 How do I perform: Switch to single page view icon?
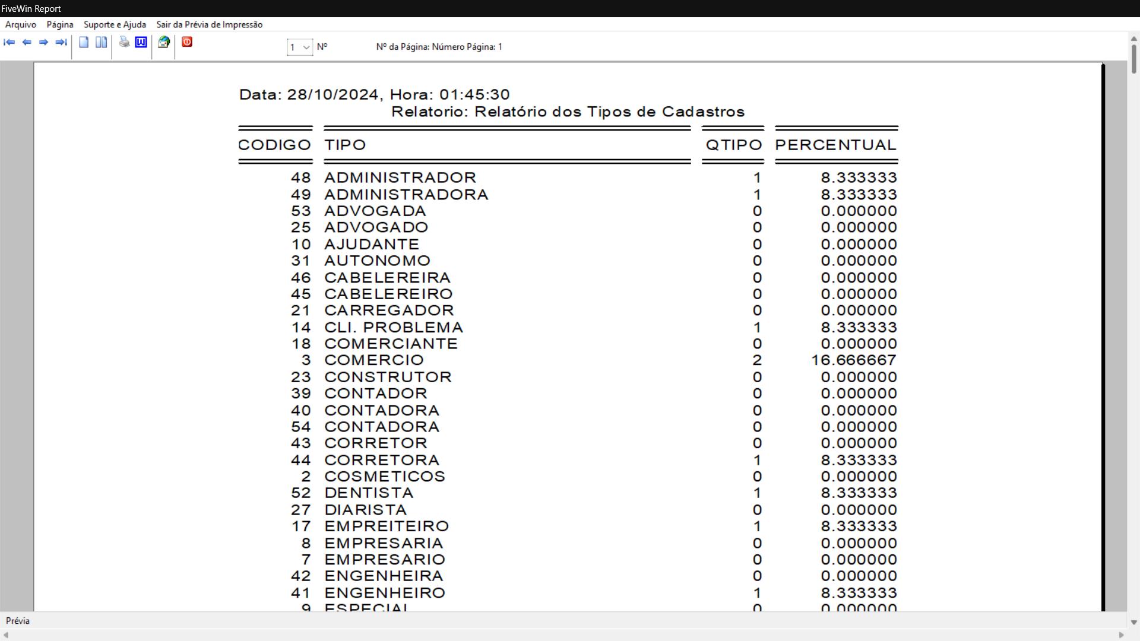[x=84, y=42]
